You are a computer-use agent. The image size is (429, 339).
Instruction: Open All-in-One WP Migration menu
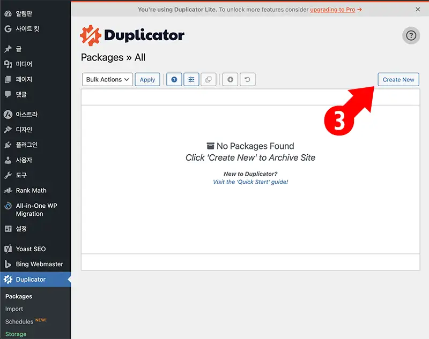tap(35, 209)
